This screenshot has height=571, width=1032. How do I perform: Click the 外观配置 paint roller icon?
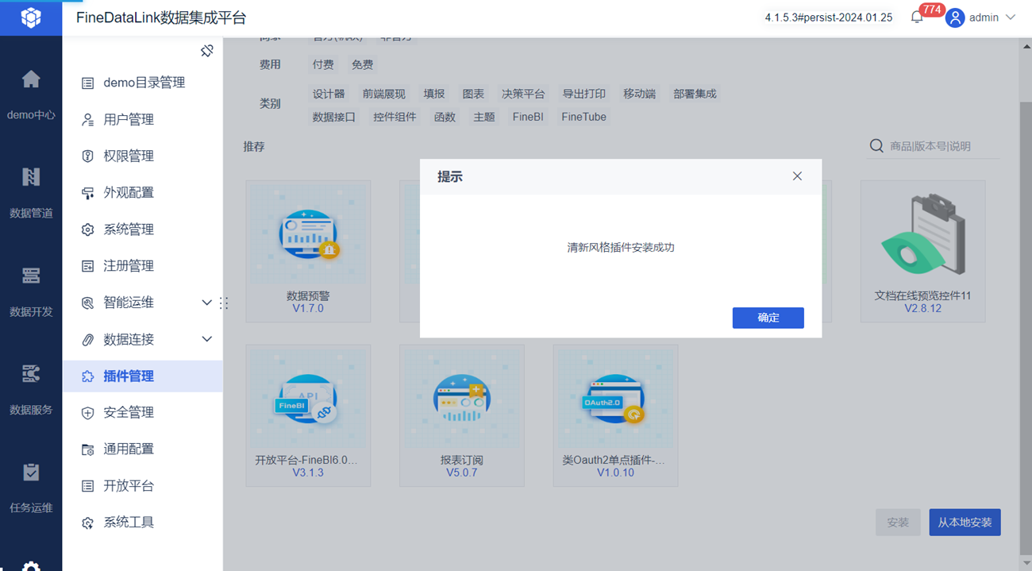pyautogui.click(x=88, y=192)
